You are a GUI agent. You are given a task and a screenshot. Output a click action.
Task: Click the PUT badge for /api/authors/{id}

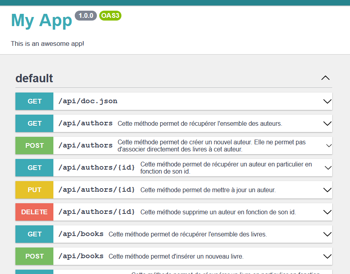click(34, 190)
